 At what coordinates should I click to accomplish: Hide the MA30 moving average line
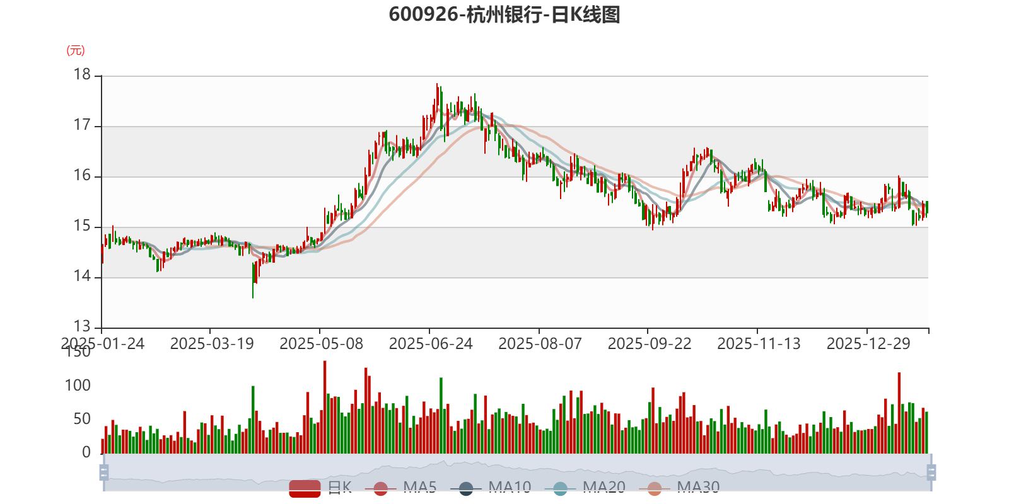click(679, 488)
